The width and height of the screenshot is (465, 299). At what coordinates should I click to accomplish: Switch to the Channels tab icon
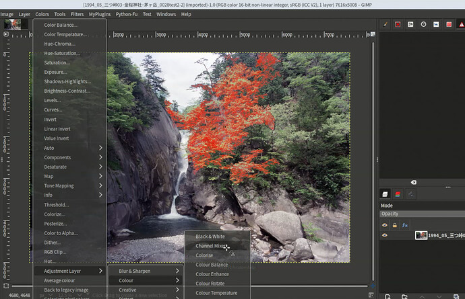coord(398,194)
